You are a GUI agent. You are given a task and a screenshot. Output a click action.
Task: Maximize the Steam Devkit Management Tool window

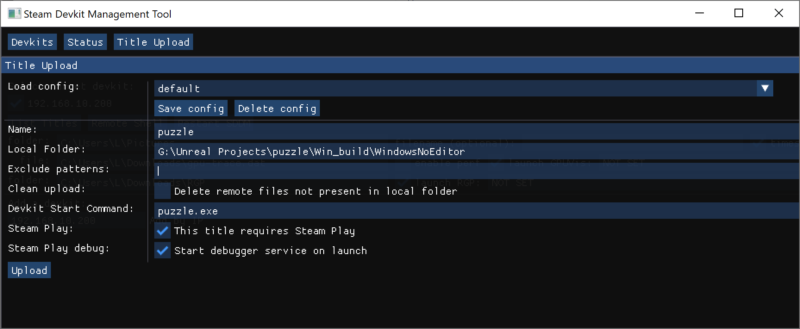pos(739,13)
